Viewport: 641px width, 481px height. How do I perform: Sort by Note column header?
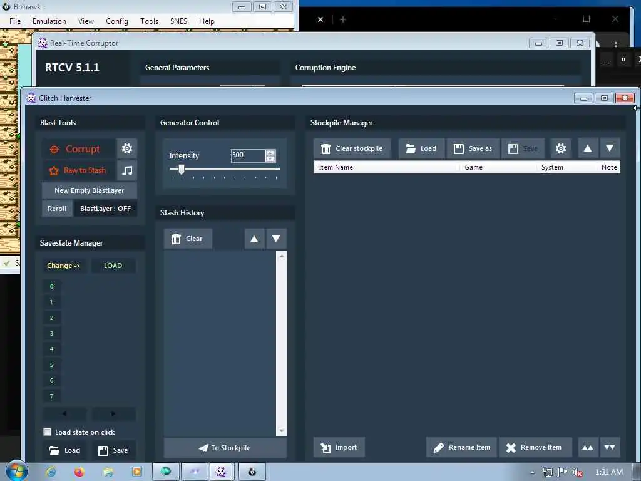point(609,167)
